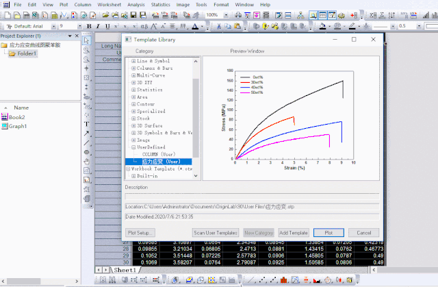Open the Analysis menu

coord(136,5)
